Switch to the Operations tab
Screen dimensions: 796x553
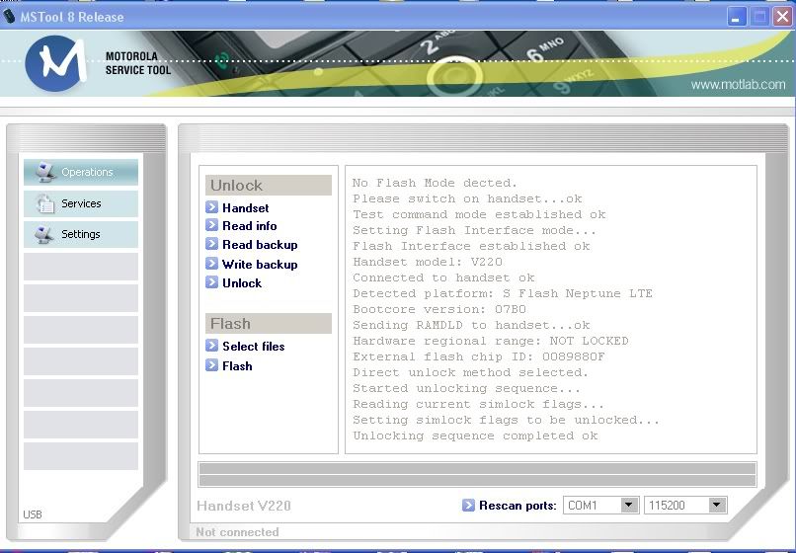click(x=81, y=172)
